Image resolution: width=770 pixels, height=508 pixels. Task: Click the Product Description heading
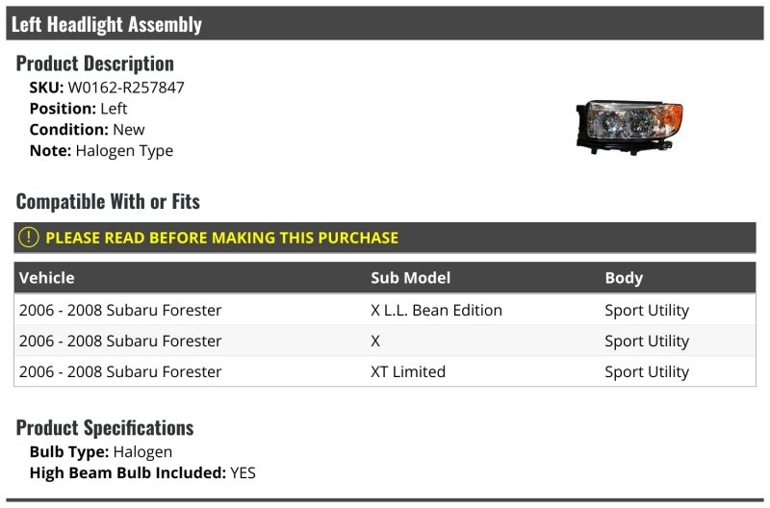click(x=94, y=63)
